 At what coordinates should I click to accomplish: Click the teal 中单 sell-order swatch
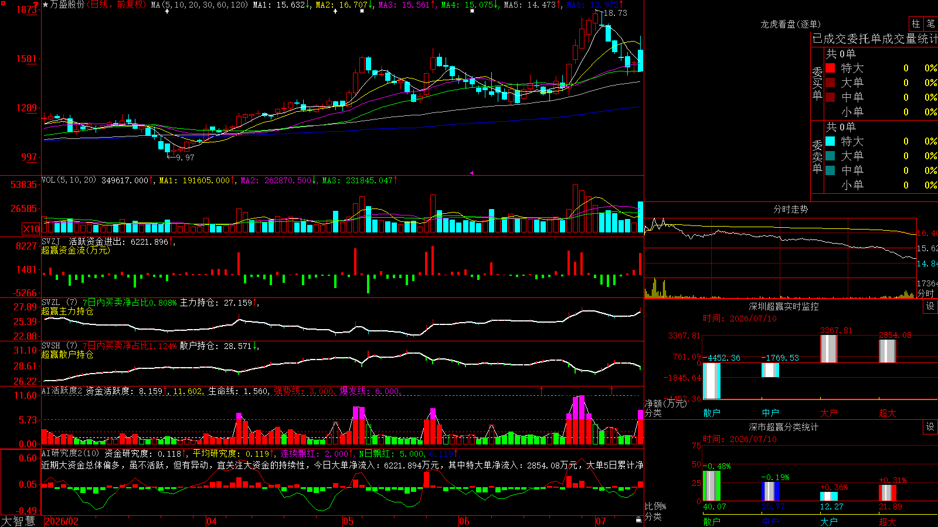pos(830,170)
